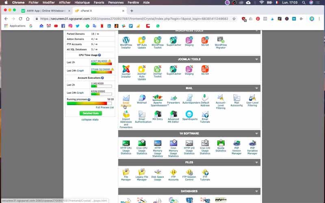Launch WordPress Toolkit
This screenshot has width=325, height=203.
(x=158, y=43)
